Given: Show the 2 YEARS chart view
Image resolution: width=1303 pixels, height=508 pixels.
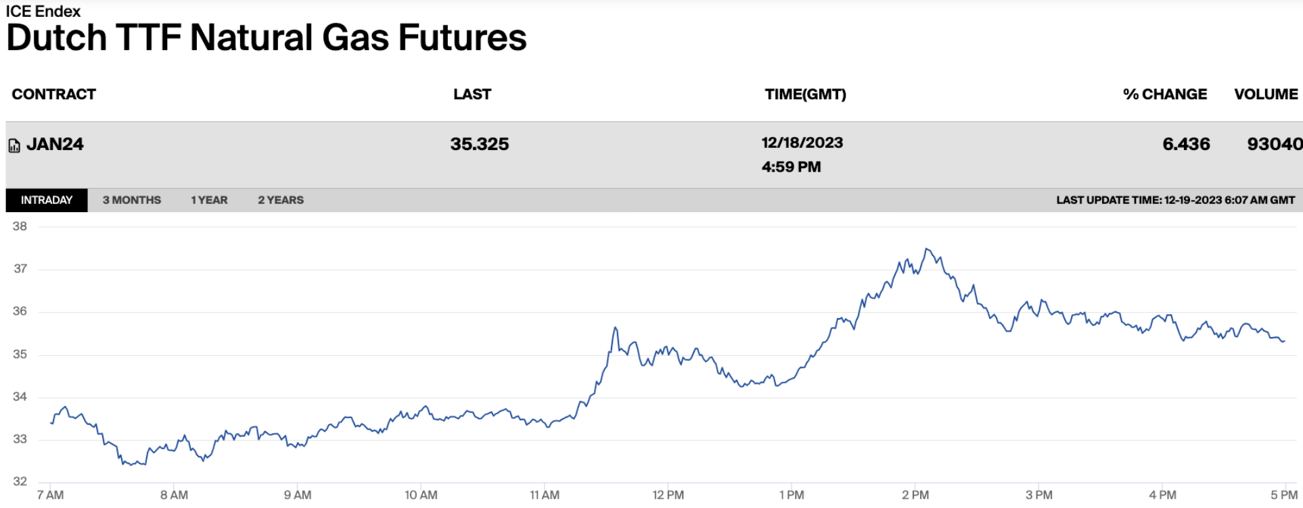Looking at the screenshot, I should [281, 200].
